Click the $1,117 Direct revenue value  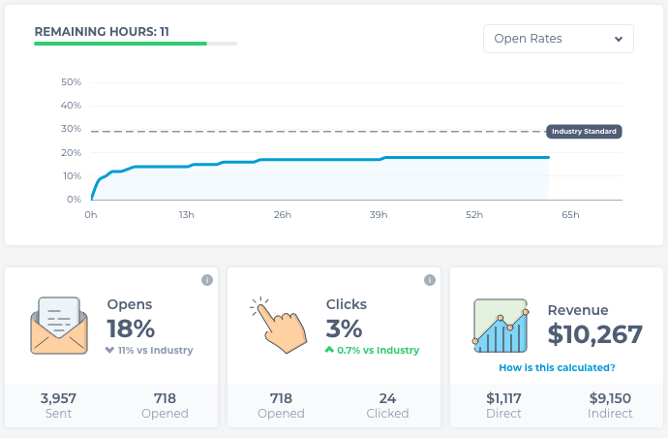tap(502, 405)
